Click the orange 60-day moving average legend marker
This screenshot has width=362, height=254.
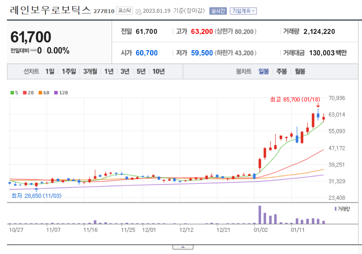pos(40,93)
